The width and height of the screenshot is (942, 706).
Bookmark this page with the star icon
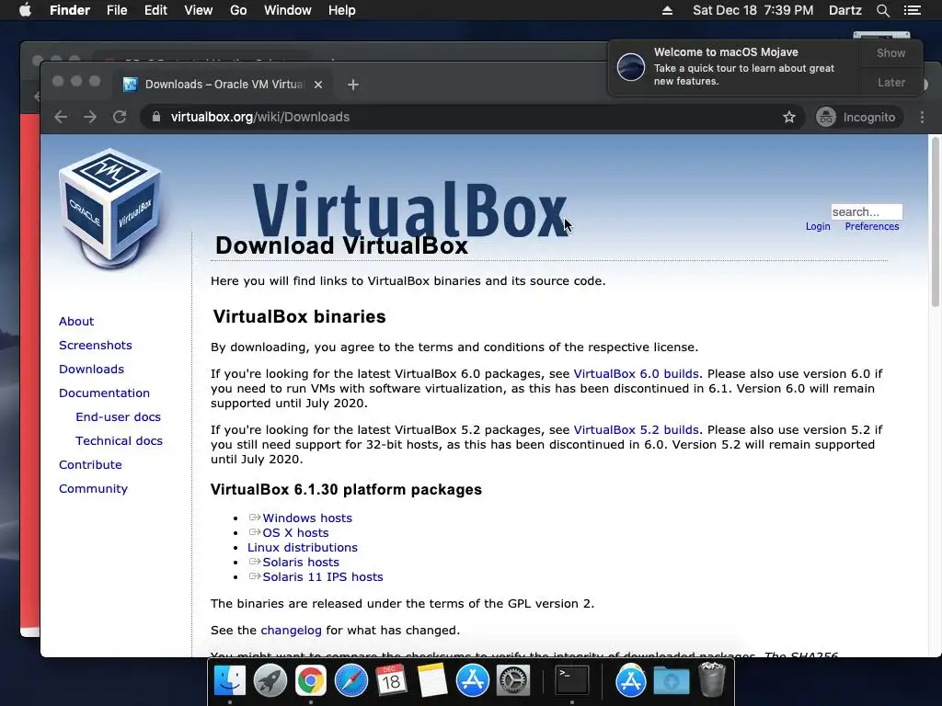point(789,117)
